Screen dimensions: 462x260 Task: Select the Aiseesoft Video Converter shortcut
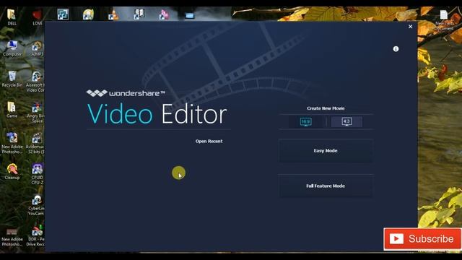[x=36, y=82]
